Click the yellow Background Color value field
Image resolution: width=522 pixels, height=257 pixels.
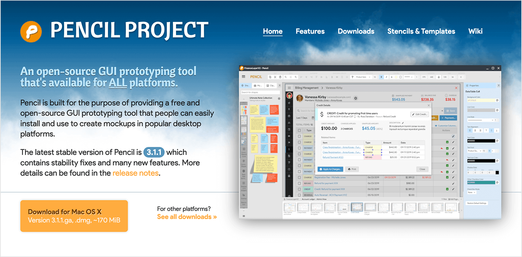481,100
